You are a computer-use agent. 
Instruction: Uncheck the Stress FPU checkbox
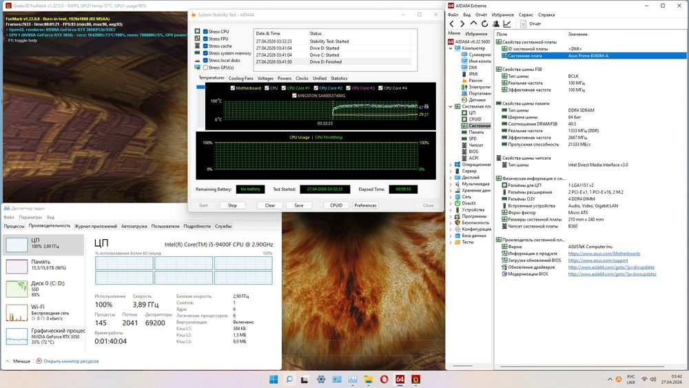coord(205,39)
